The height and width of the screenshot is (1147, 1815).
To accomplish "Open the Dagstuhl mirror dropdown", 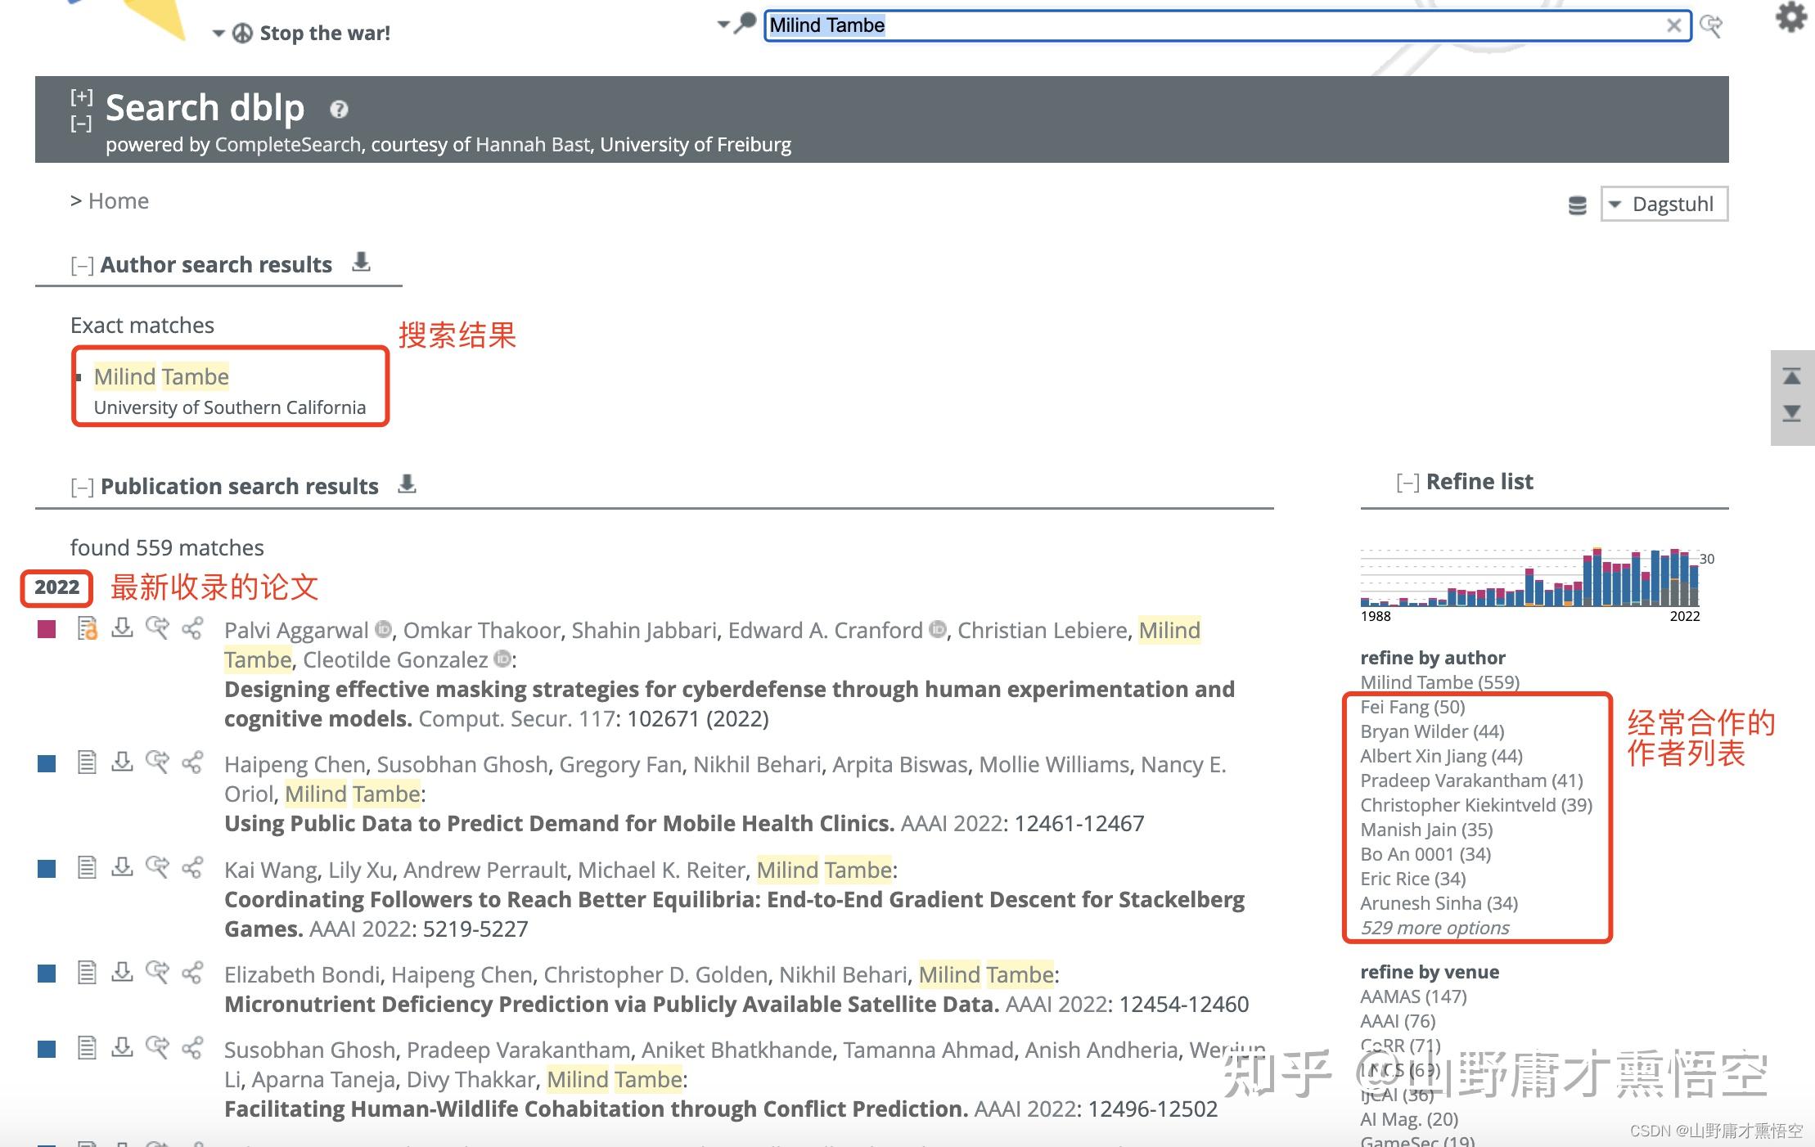I will coord(1664,204).
